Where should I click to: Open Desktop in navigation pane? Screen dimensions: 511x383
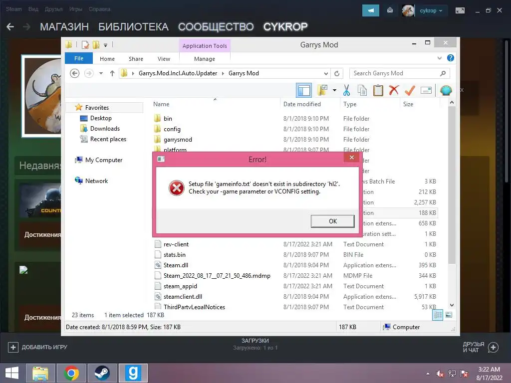[x=101, y=118]
